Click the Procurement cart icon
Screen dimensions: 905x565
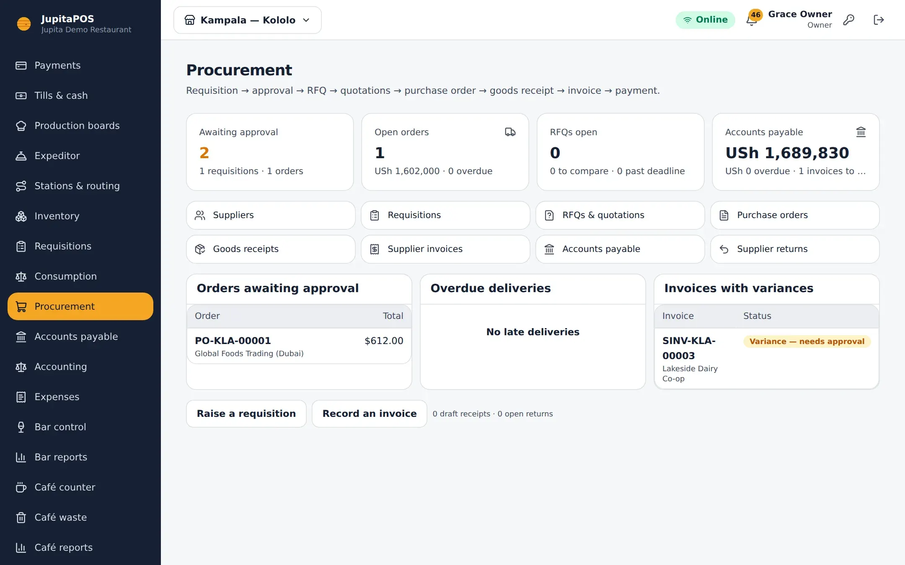coord(21,306)
